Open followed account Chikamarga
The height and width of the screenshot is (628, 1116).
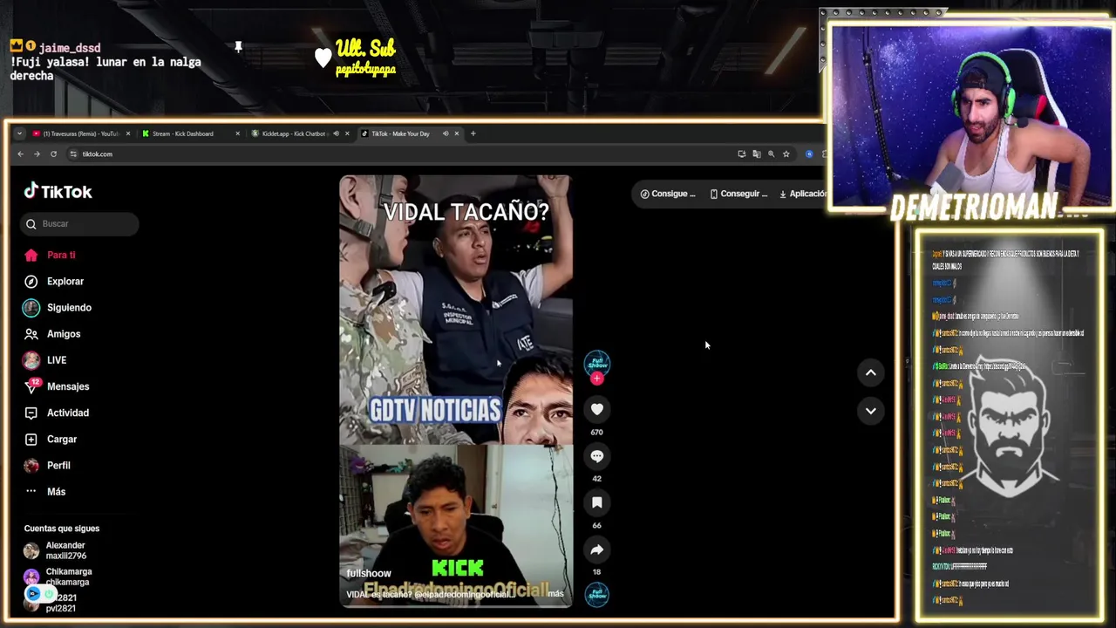[x=58, y=577]
